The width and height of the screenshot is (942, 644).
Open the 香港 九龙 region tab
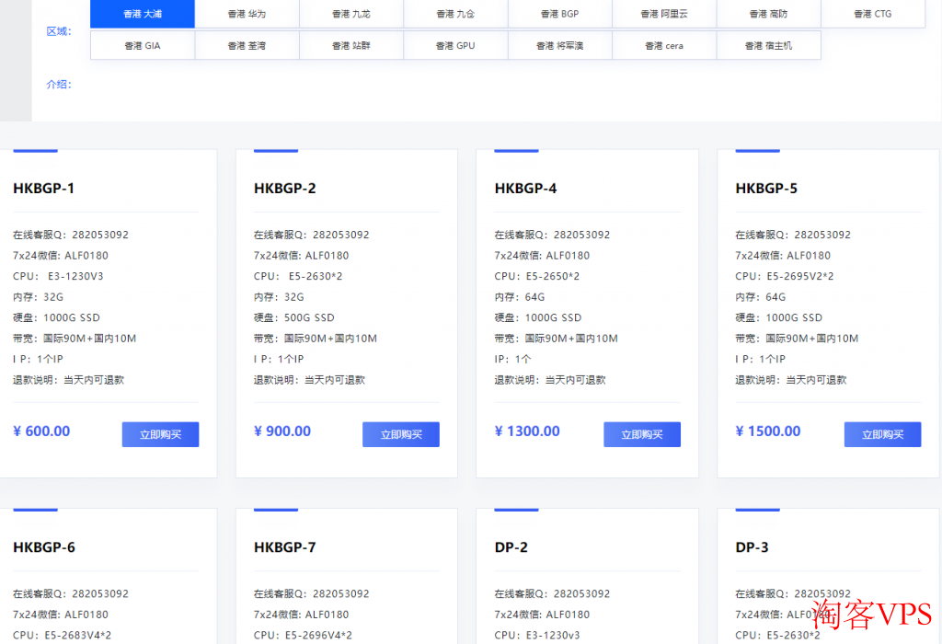(x=351, y=14)
